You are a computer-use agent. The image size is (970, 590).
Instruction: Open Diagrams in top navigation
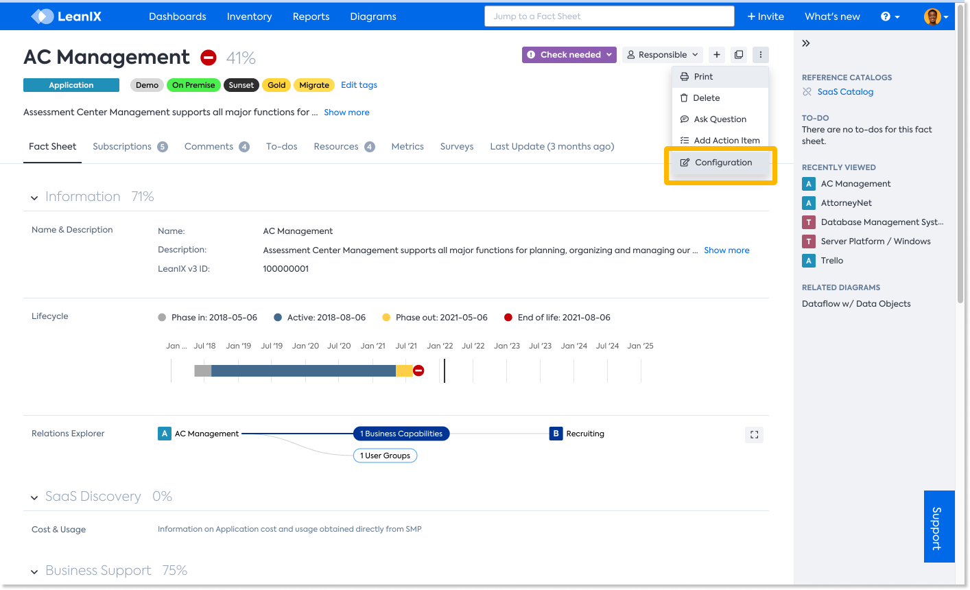coord(373,16)
